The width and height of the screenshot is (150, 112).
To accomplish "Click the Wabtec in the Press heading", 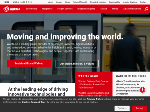I will click(131, 76).
